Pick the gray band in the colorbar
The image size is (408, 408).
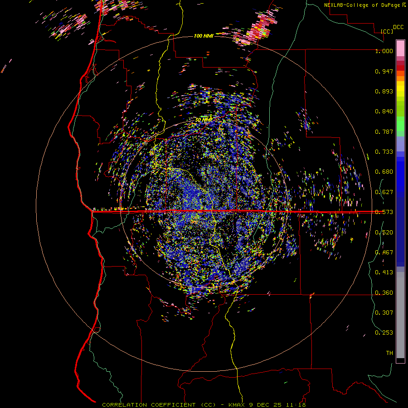point(400,315)
